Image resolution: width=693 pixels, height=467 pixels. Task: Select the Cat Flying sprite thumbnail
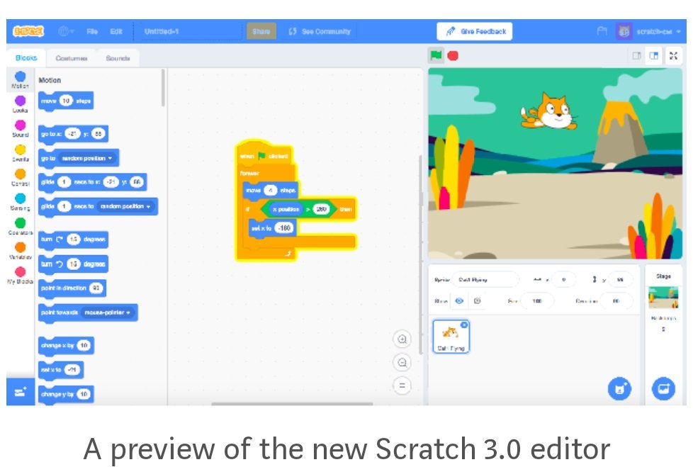coord(451,337)
